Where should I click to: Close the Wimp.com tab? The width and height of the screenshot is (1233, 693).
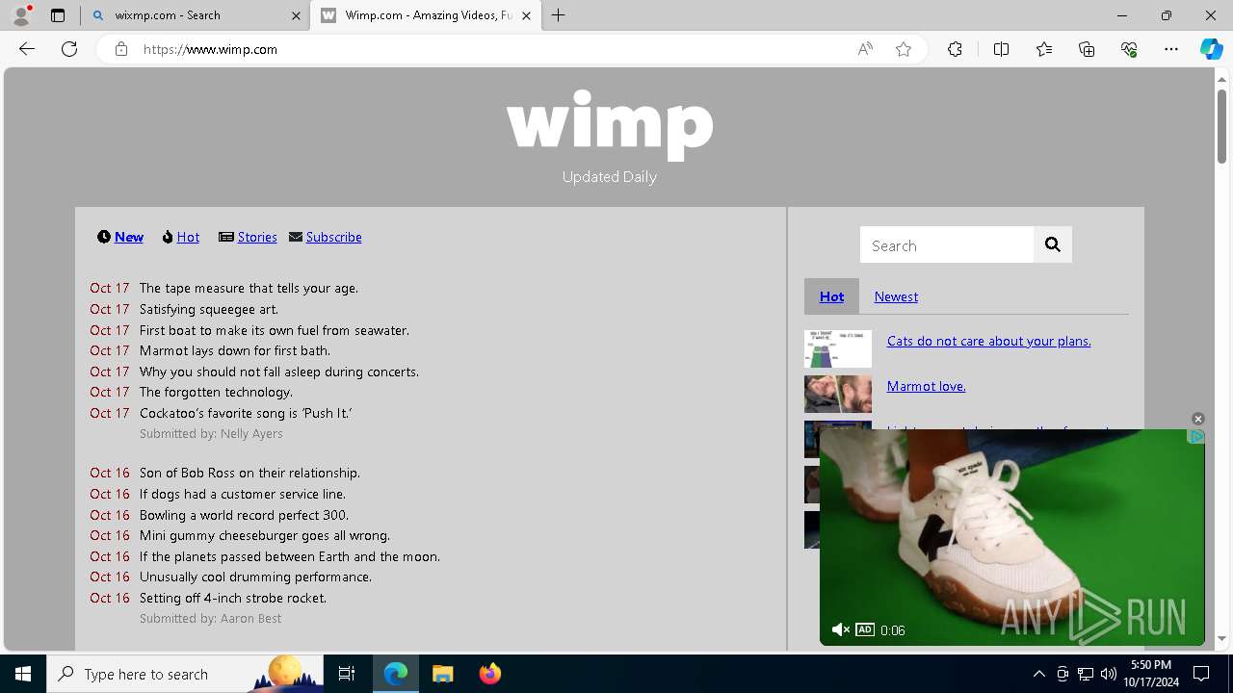(x=526, y=15)
